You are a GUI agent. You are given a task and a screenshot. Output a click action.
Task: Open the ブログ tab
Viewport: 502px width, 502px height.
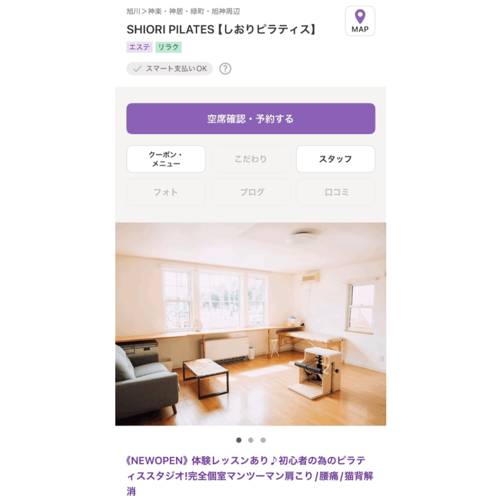pyautogui.click(x=251, y=192)
